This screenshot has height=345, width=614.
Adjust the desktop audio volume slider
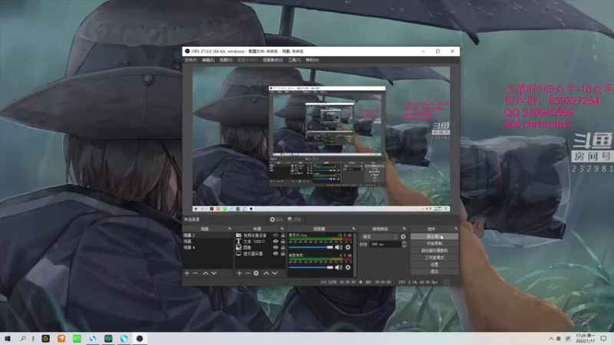tap(311, 267)
